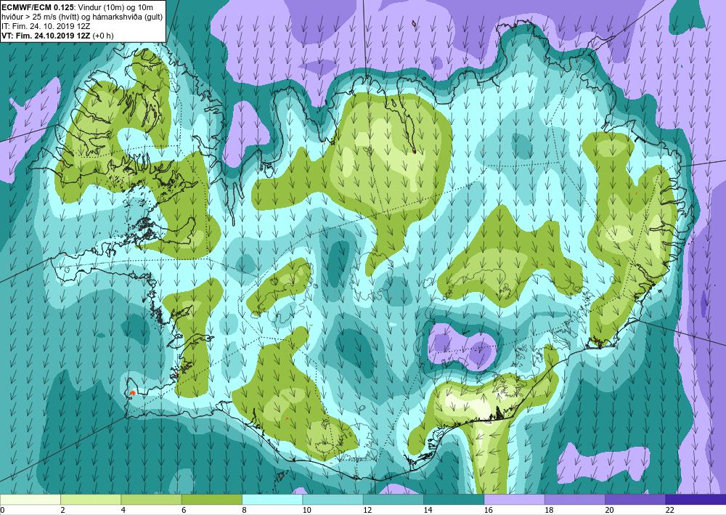Pick the 20–22 m/s violet legend swatch
The image size is (726, 515).
pos(635,500)
